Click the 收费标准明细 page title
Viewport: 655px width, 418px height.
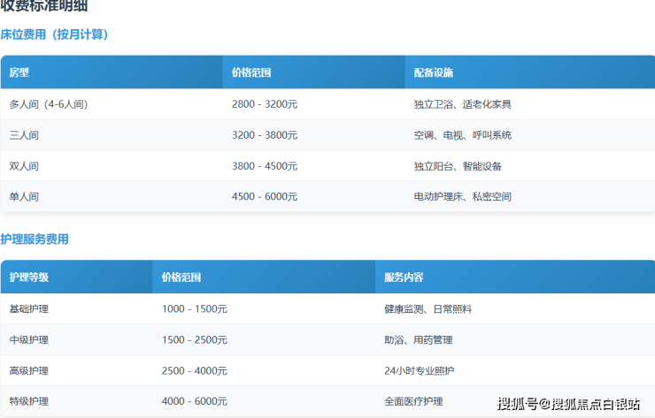[x=43, y=7]
